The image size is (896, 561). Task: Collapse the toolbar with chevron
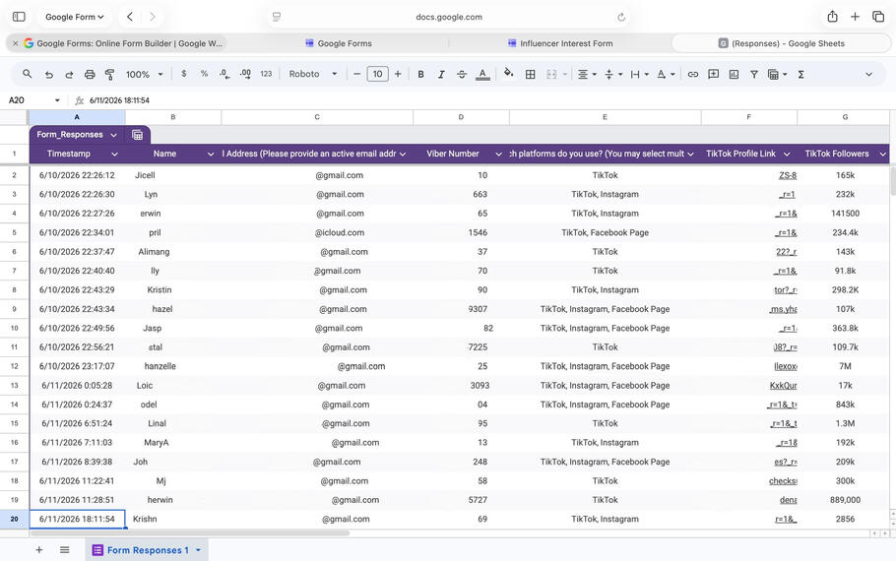click(x=868, y=74)
